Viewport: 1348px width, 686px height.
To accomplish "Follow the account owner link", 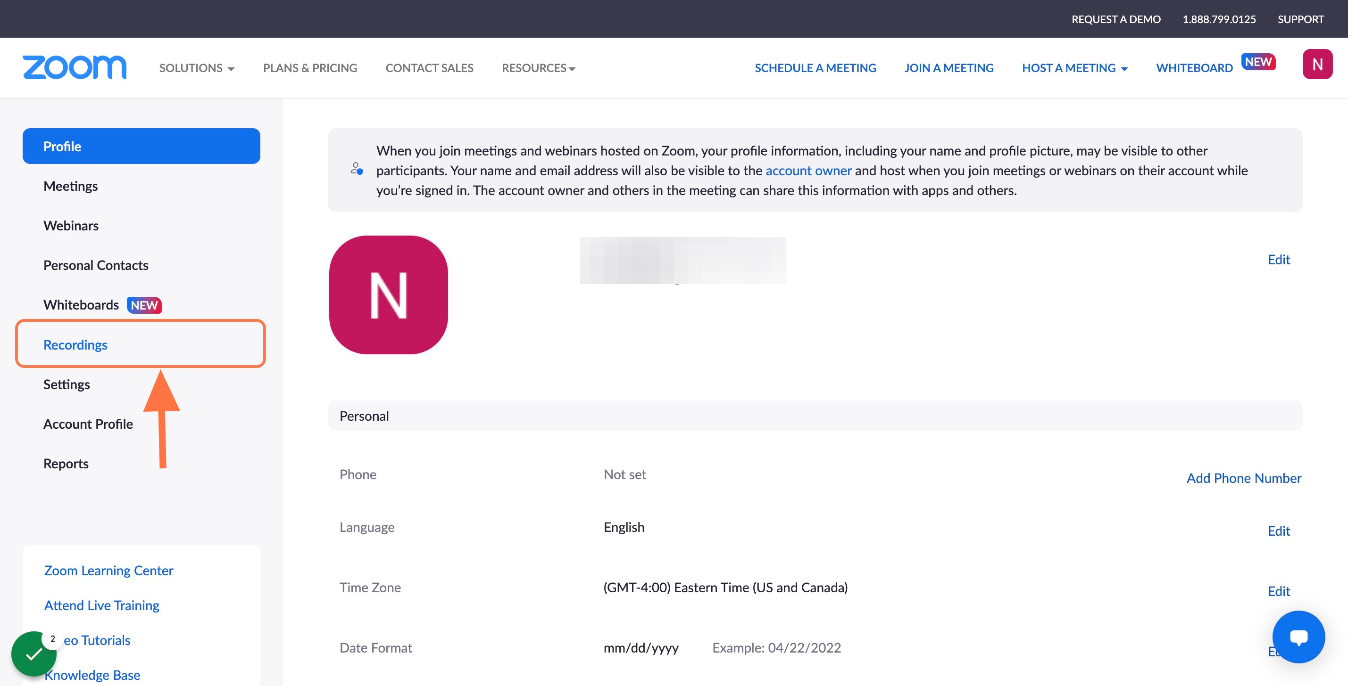I will (808, 171).
